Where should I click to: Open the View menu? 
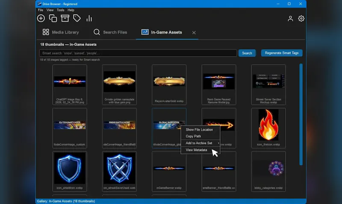(50, 10)
